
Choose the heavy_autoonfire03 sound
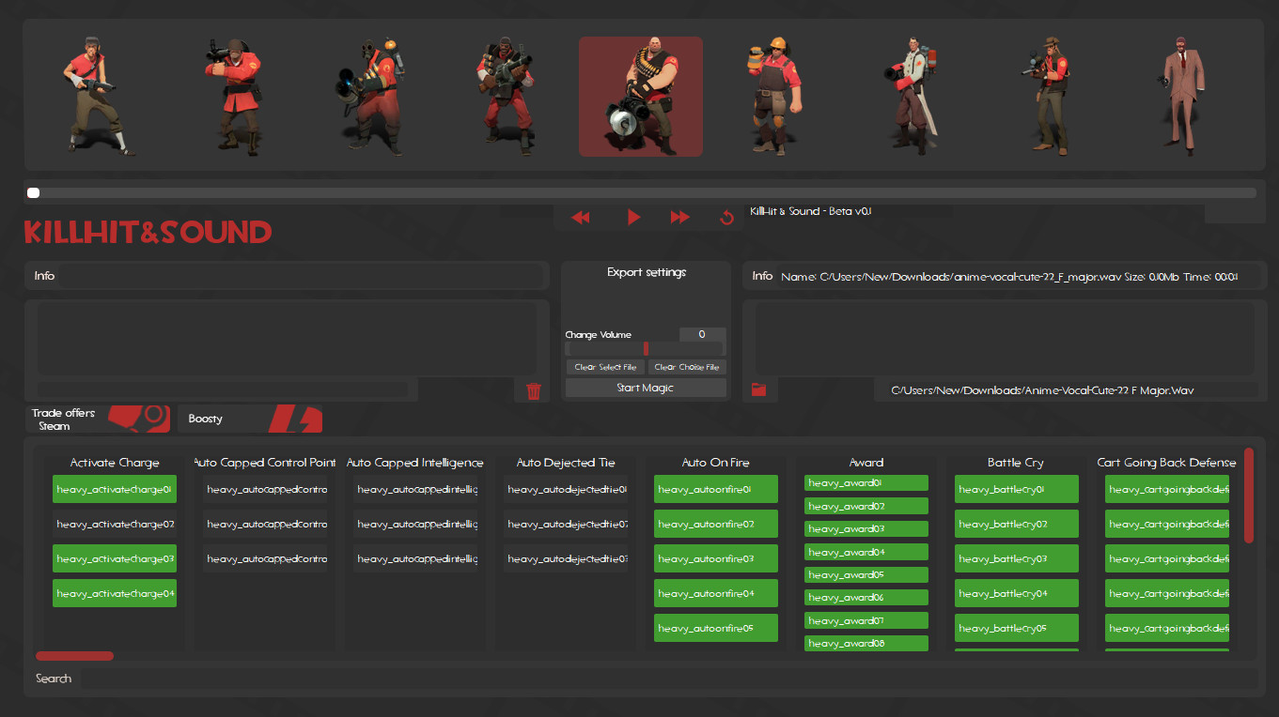[x=715, y=558]
